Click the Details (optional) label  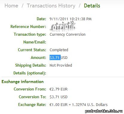tap(30, 73)
